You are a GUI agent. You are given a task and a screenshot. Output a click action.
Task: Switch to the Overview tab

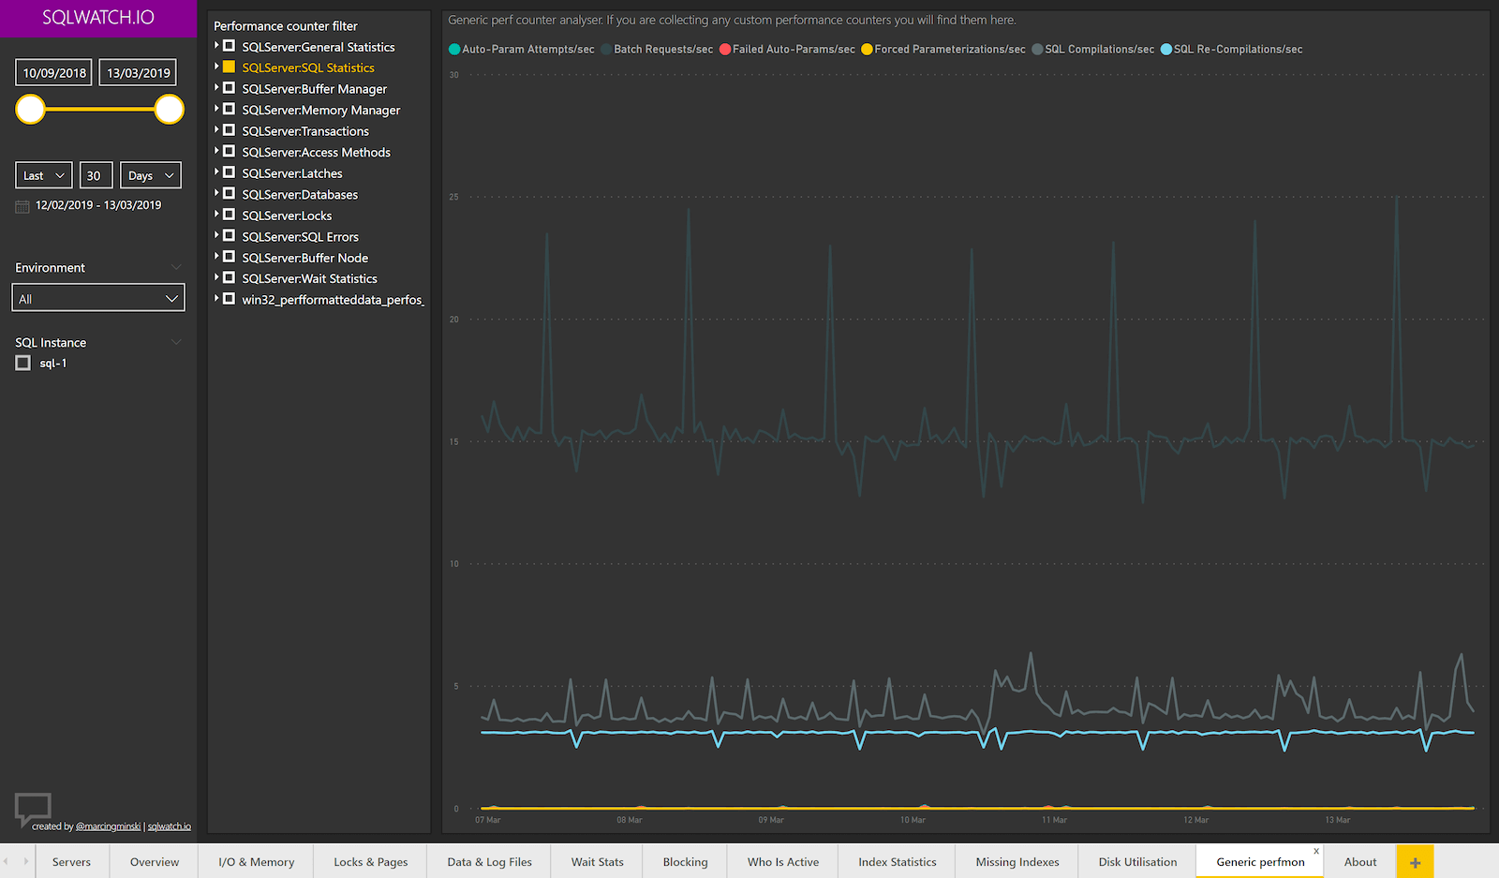(x=155, y=862)
